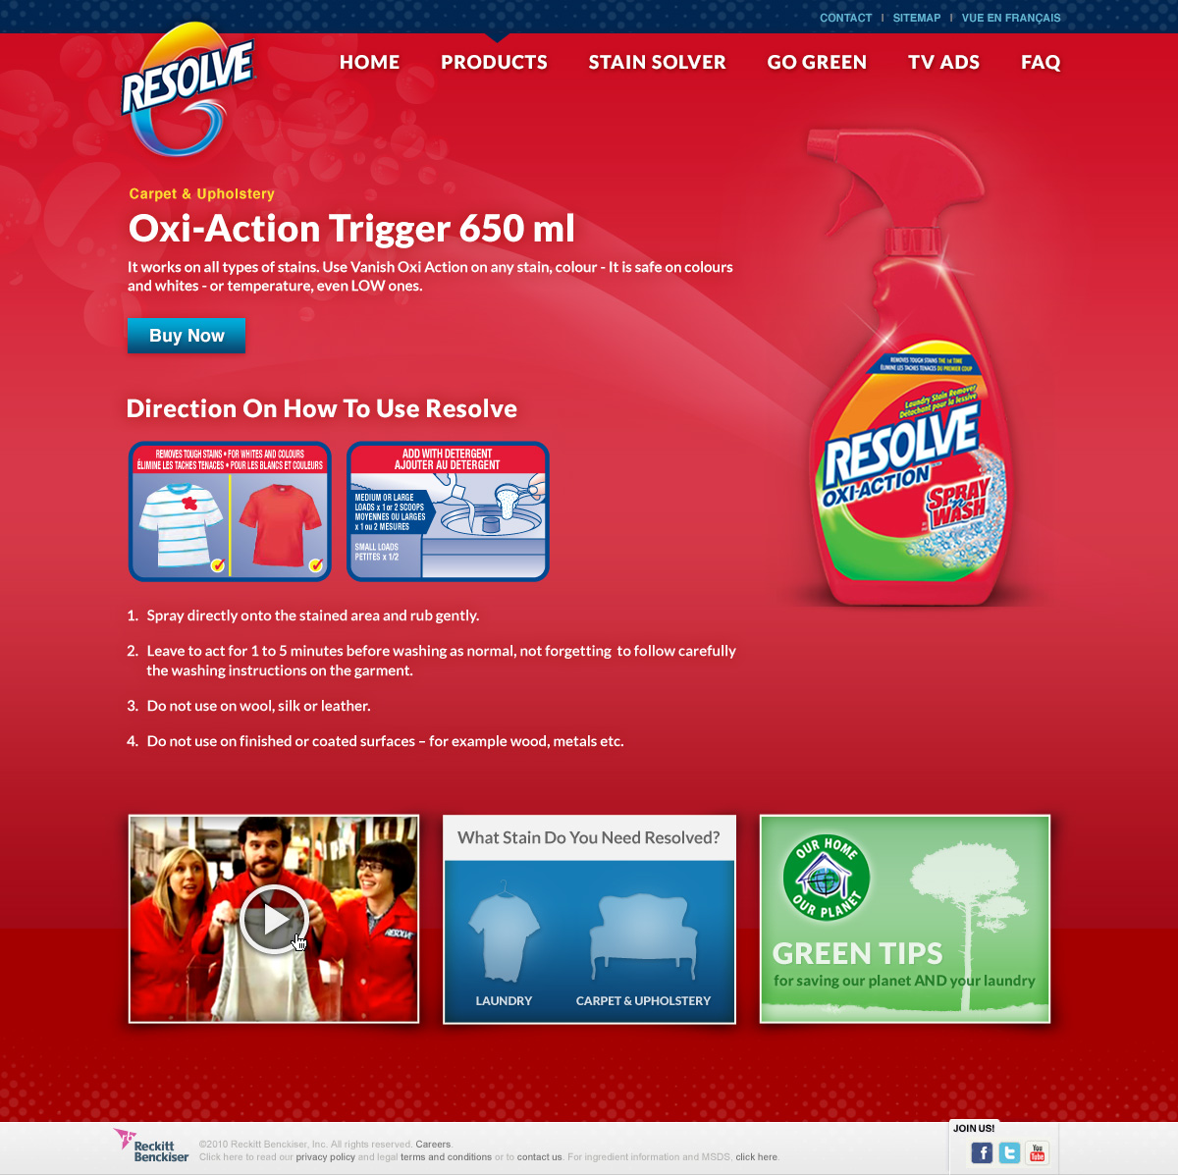Open the Contact link in top bar
1178x1175 pixels.
[845, 18]
